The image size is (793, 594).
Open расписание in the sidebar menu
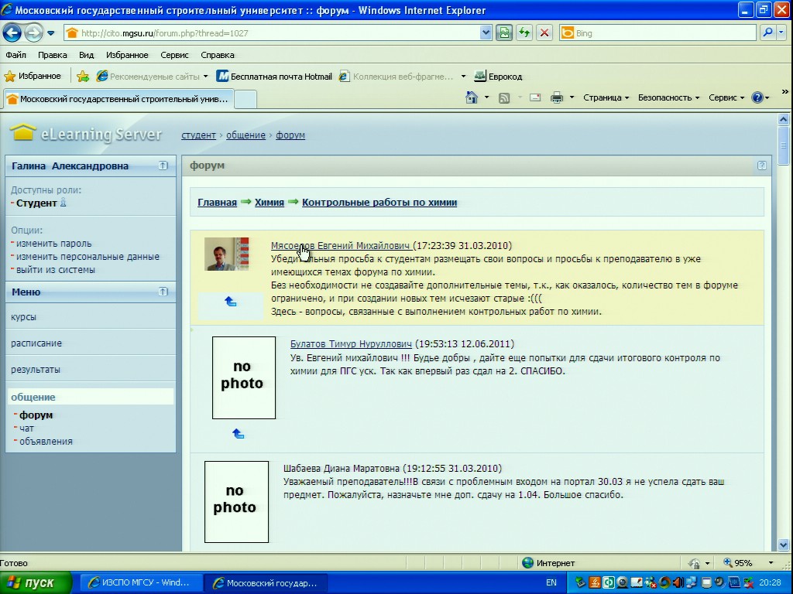tap(36, 343)
